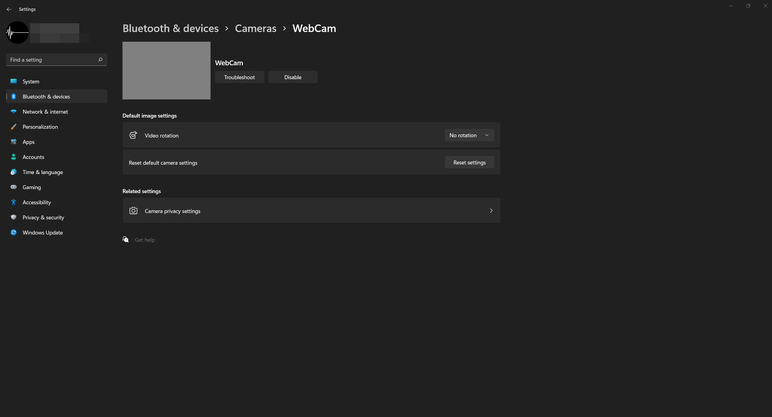Click the WebCam preview thumbnail
772x417 pixels.
166,70
